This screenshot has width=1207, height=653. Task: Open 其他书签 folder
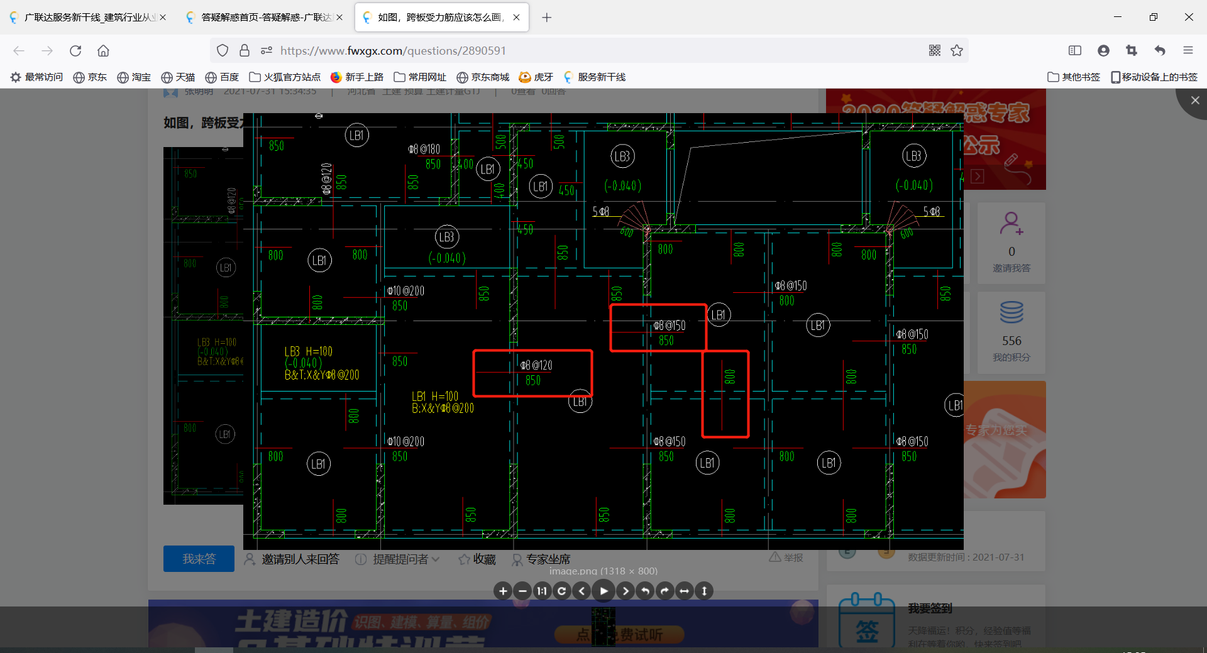click(x=1074, y=77)
